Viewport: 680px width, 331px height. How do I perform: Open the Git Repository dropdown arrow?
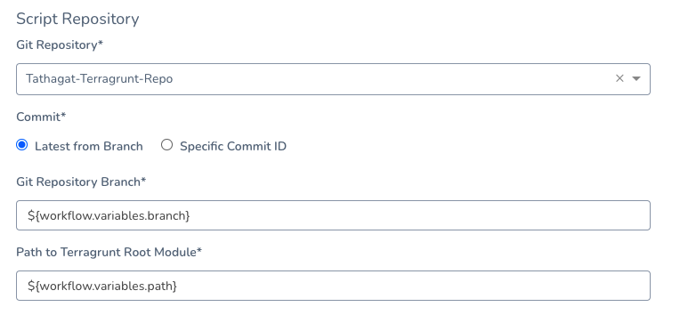pyautogui.click(x=636, y=79)
